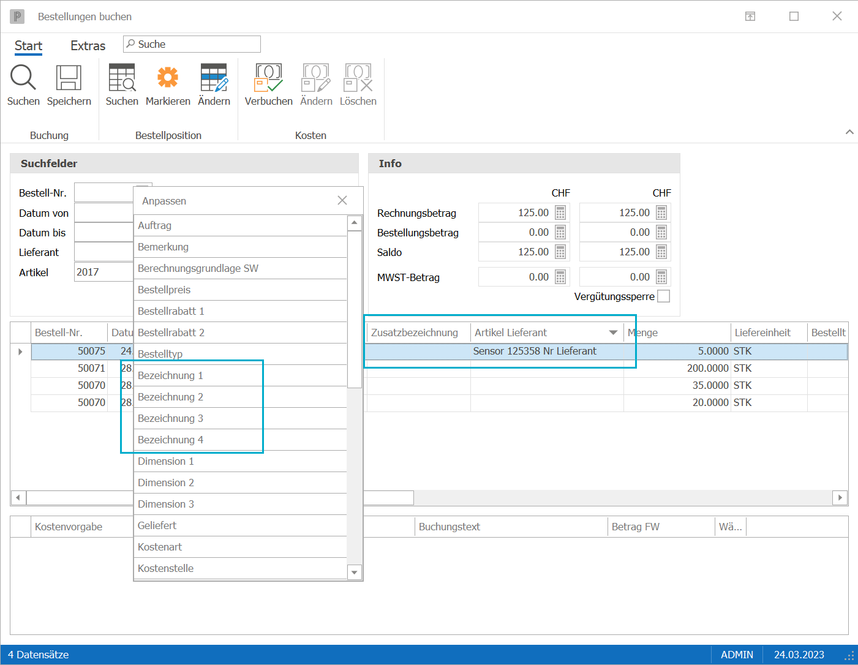This screenshot has width=858, height=665.
Task: Click the Suchen magnifier icon in Buchung group
Action: (23, 78)
